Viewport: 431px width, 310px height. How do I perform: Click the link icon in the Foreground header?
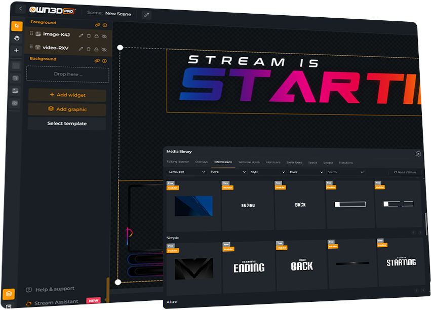point(97,25)
